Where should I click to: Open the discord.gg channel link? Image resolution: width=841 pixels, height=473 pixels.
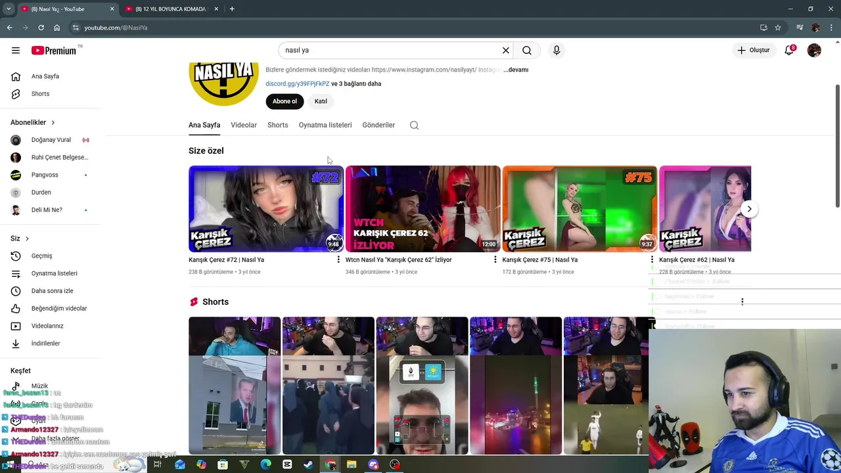coord(298,84)
